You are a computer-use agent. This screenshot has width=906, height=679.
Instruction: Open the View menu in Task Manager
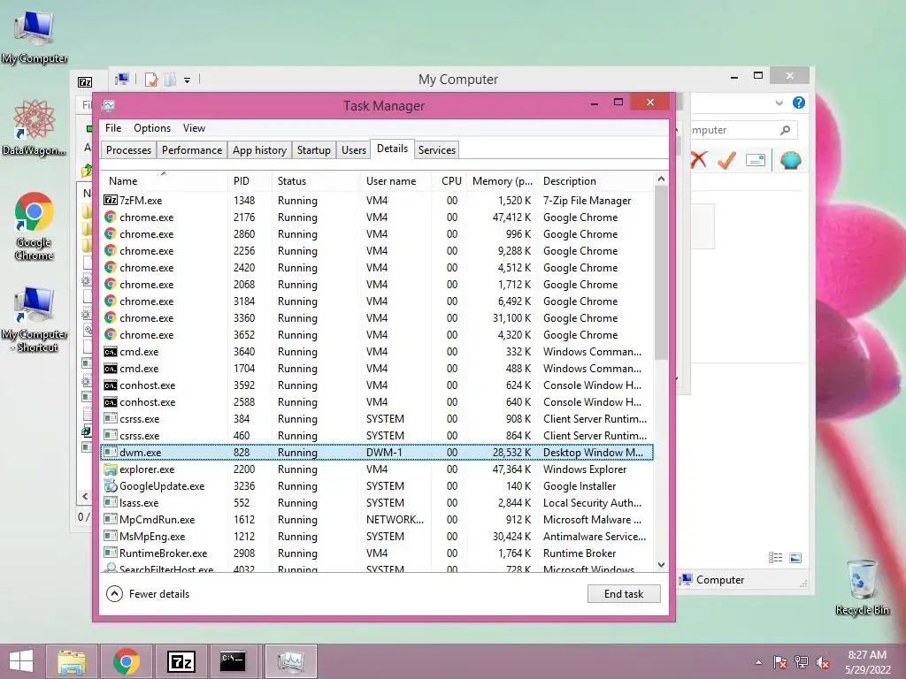pos(194,128)
